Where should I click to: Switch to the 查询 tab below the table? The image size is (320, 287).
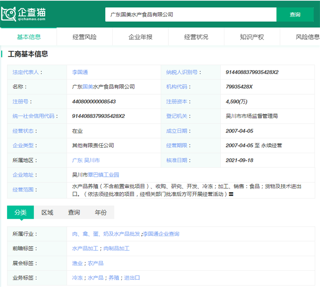click(74, 213)
